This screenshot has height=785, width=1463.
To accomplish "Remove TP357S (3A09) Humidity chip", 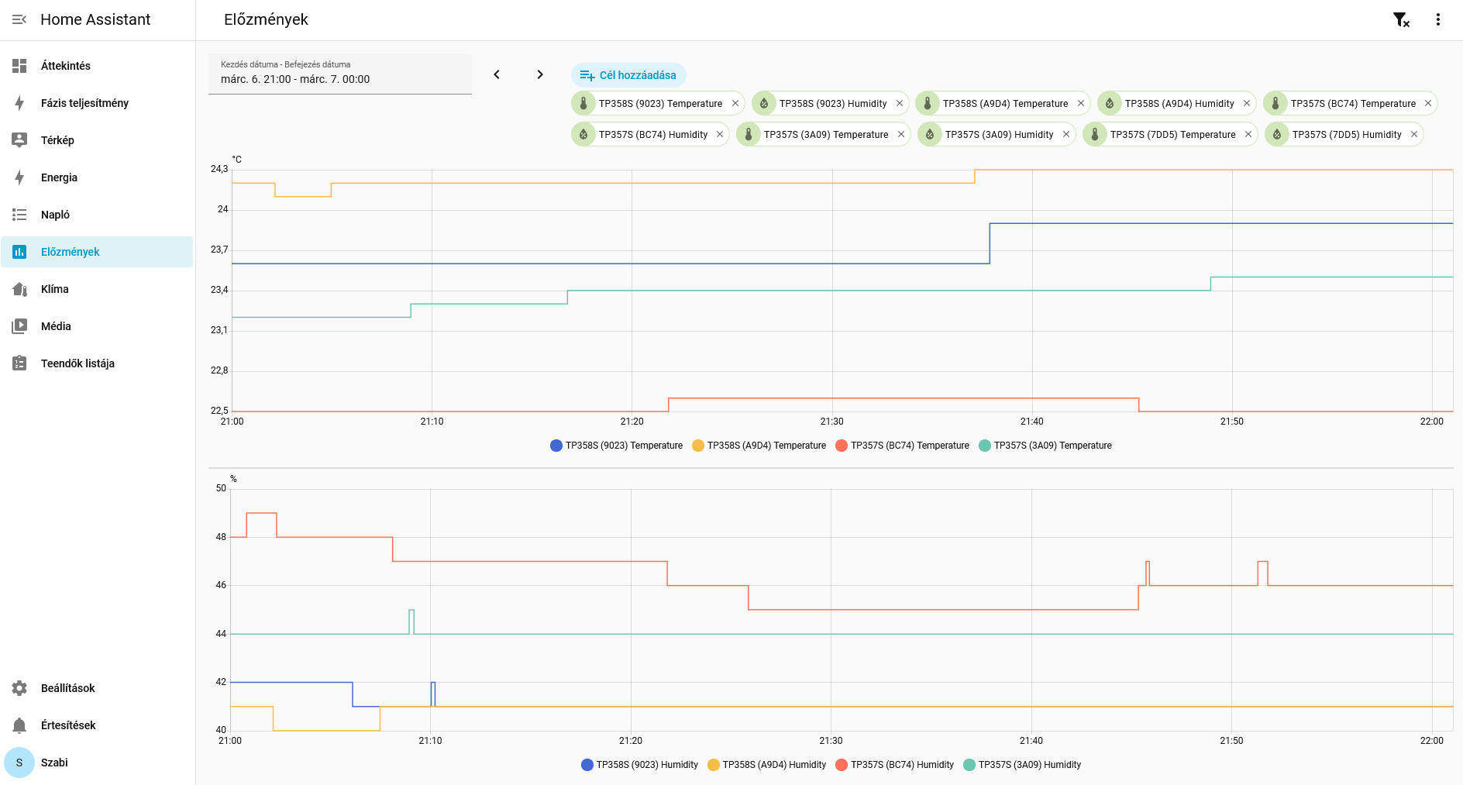I will coord(1066,134).
